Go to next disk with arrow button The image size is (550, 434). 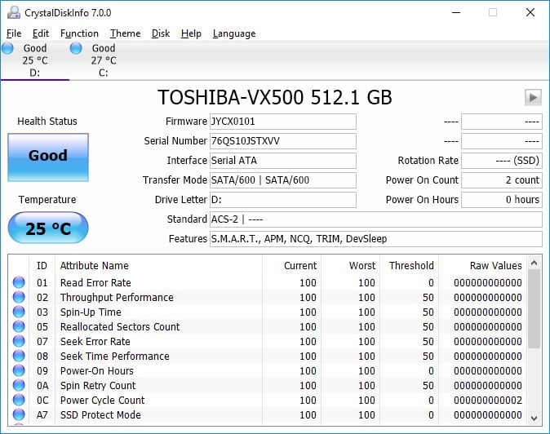[533, 97]
